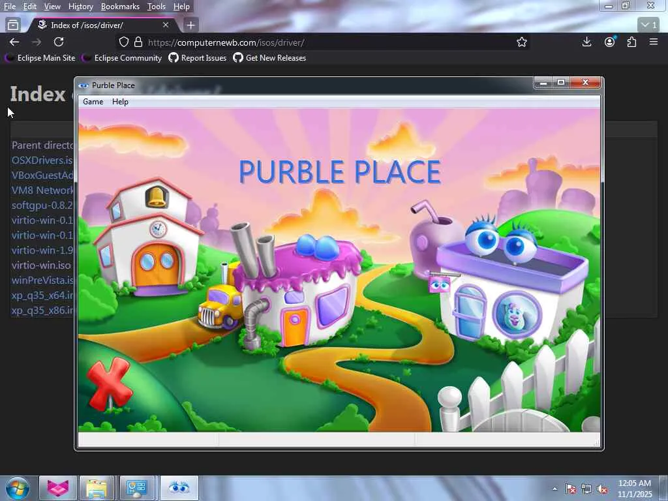Click the Action Center flag tray icon
Screen dimensions: 668x501
click(570, 489)
